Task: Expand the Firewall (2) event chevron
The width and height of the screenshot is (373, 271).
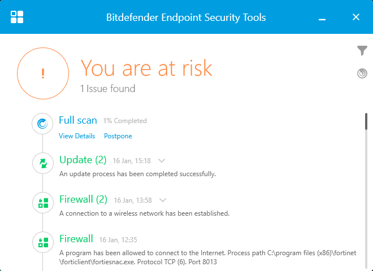Action: 163,200
